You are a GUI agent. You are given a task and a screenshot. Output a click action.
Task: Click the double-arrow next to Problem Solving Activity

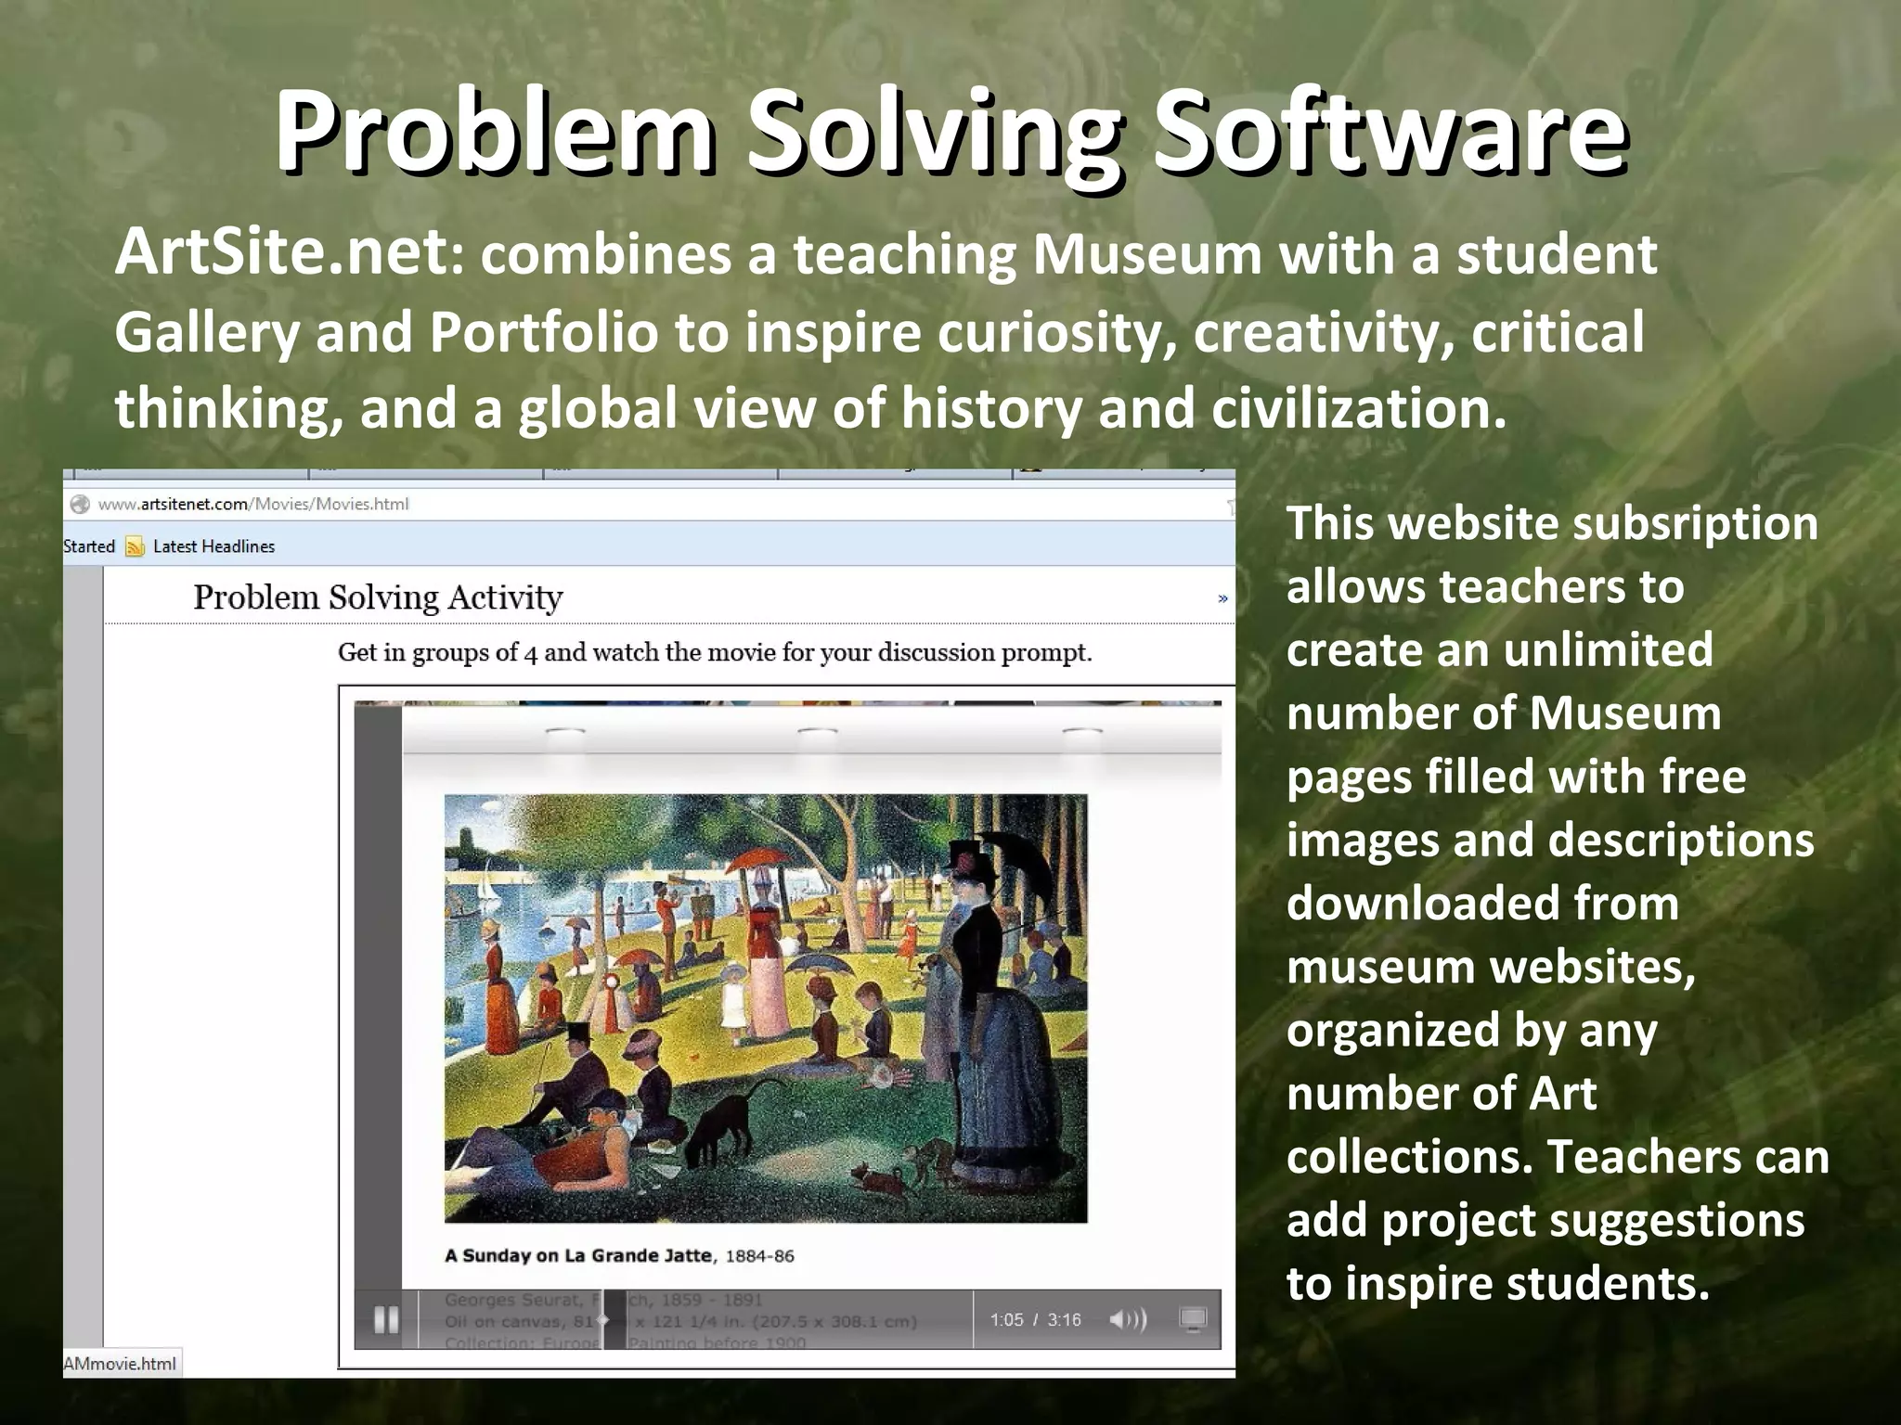(x=1222, y=598)
